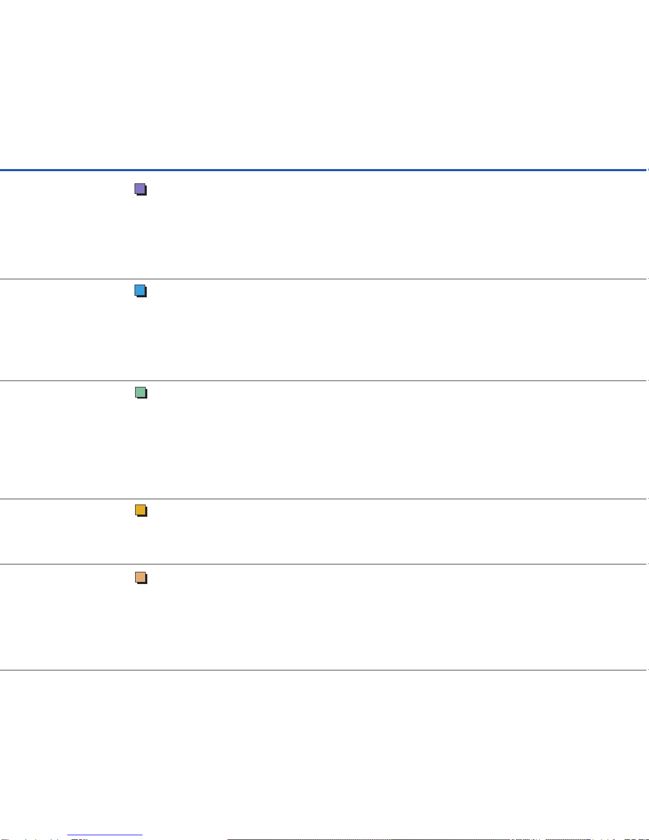Image resolution: width=649 pixels, height=840 pixels.
Task: Click the green square bullet
Action: [x=140, y=392]
